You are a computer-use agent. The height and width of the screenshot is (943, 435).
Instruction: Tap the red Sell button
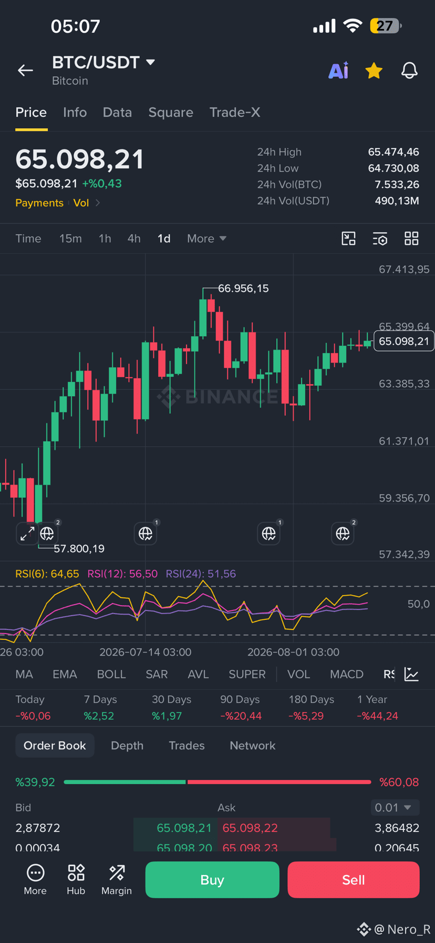click(354, 880)
